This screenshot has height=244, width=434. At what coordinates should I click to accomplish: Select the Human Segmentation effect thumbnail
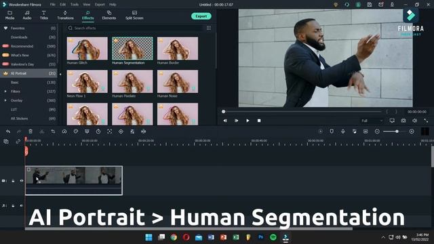(x=132, y=48)
